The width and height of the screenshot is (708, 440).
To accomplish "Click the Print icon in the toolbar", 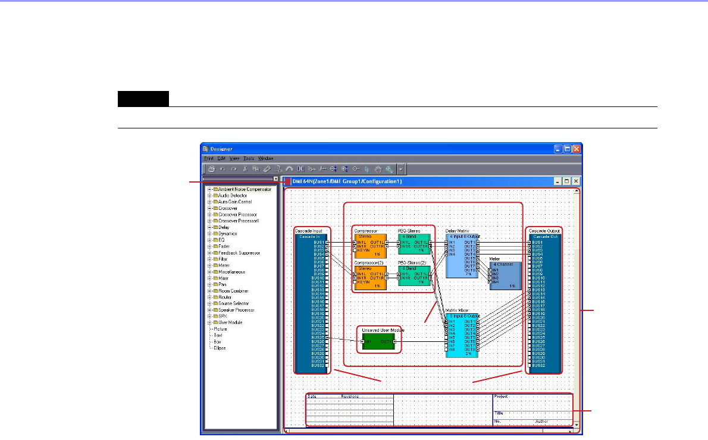I will coord(211,169).
